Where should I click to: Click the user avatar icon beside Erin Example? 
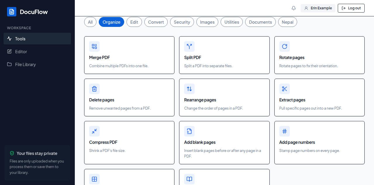click(306, 8)
